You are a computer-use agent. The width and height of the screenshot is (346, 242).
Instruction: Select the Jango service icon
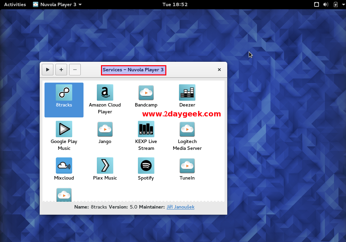pyautogui.click(x=105, y=129)
